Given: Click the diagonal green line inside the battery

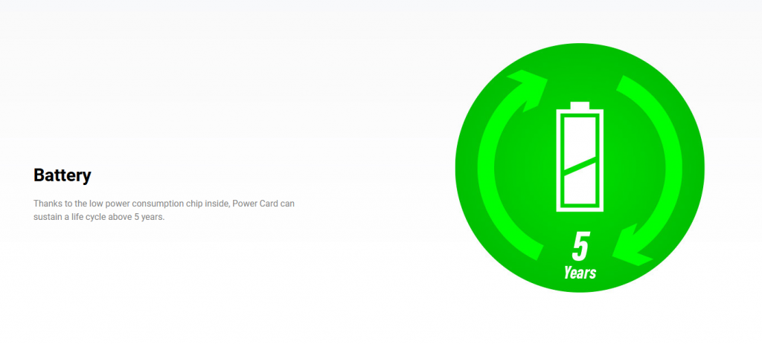Looking at the screenshot, I should (580, 165).
